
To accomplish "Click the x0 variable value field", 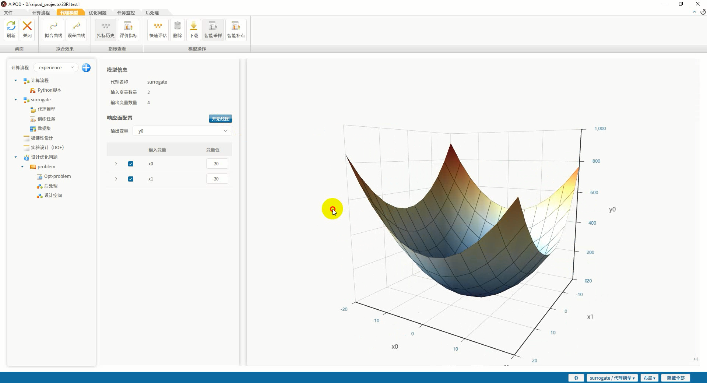I will (x=217, y=164).
